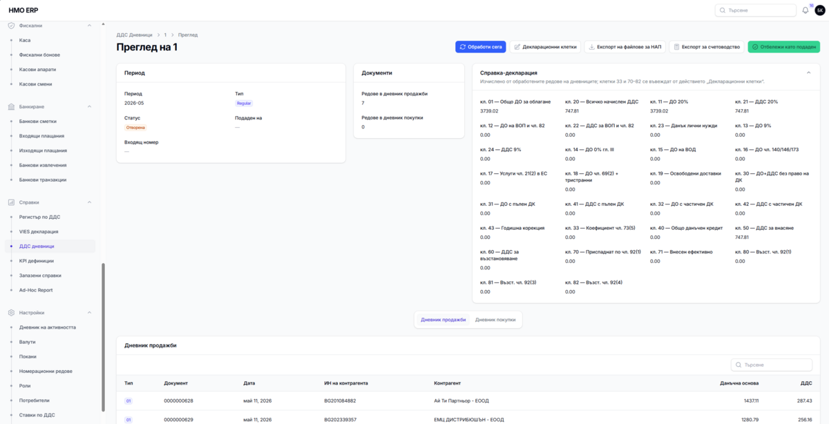Viewport: 829px width, 424px height.
Task: Click the Настройки gear icon
Action: click(11, 313)
